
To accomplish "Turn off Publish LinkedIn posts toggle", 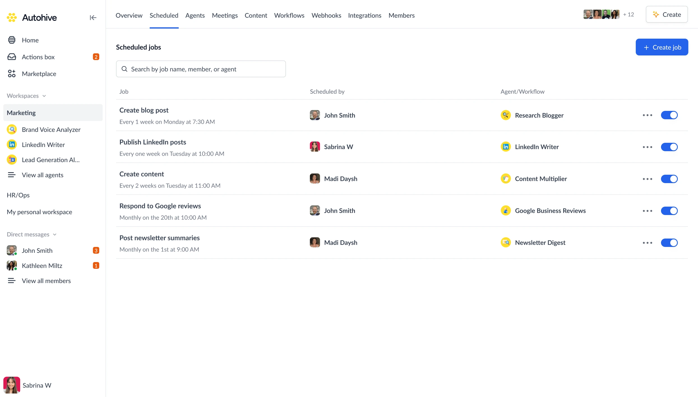I will pos(669,147).
